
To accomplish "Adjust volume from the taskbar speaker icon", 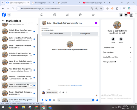I will [x=116, y=107].
